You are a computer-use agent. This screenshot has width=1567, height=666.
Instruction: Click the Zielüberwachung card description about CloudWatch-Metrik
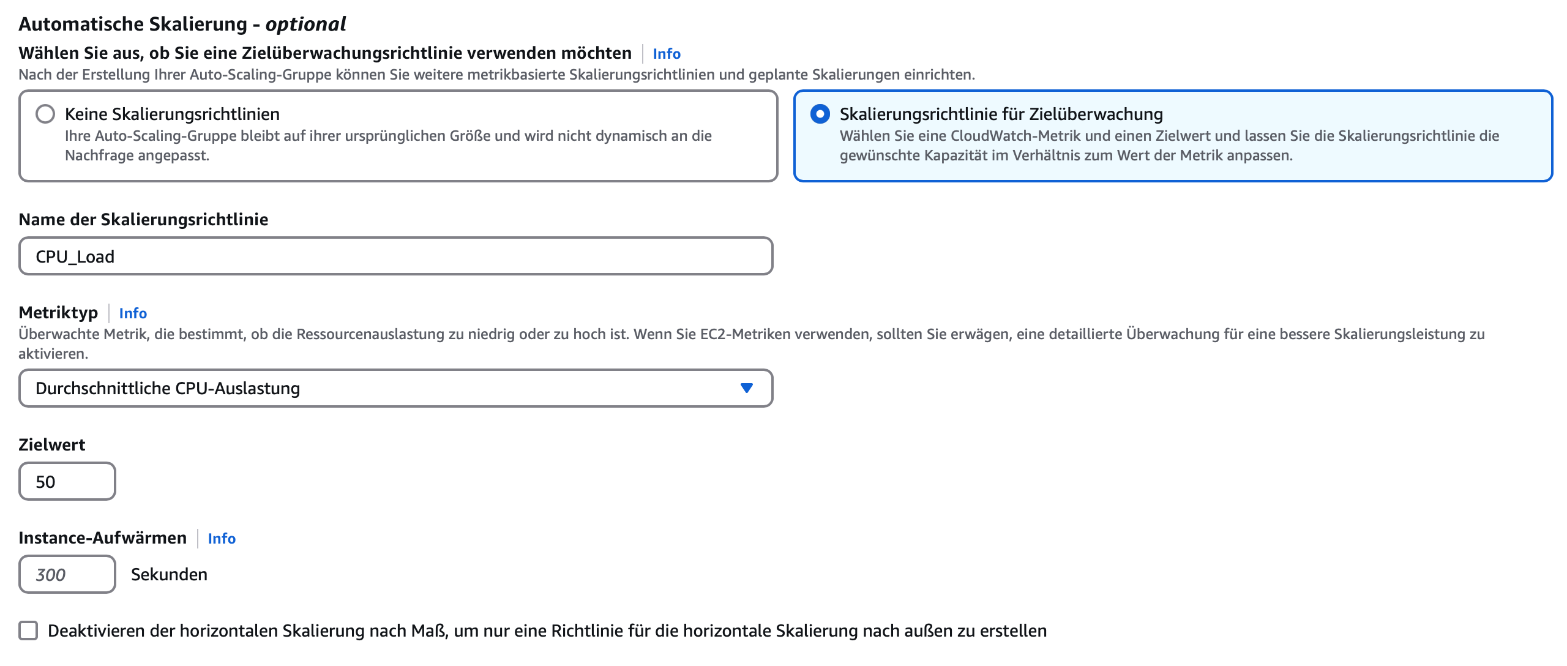[x=1169, y=146]
